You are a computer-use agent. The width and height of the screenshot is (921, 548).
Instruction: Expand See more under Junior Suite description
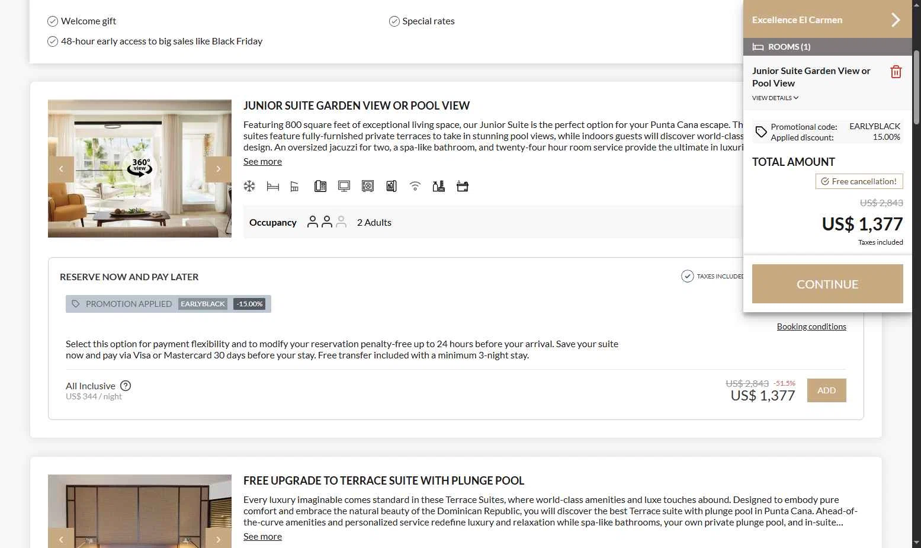coord(262,161)
